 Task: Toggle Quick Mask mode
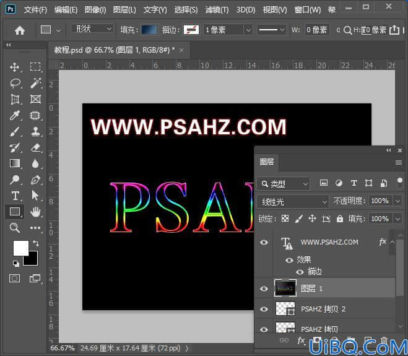click(x=15, y=279)
